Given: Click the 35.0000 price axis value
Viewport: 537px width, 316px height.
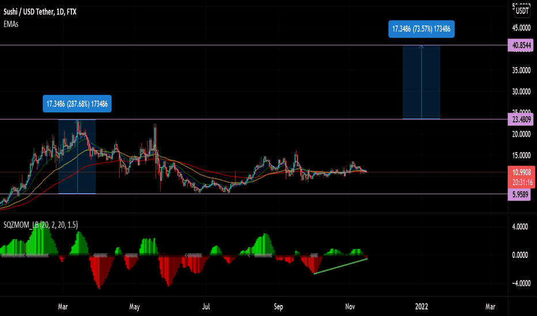Looking at the screenshot, I should (x=521, y=70).
